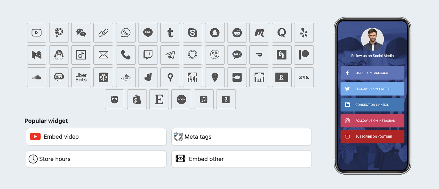
Task: Choose the map location pin icon
Action: point(170,77)
